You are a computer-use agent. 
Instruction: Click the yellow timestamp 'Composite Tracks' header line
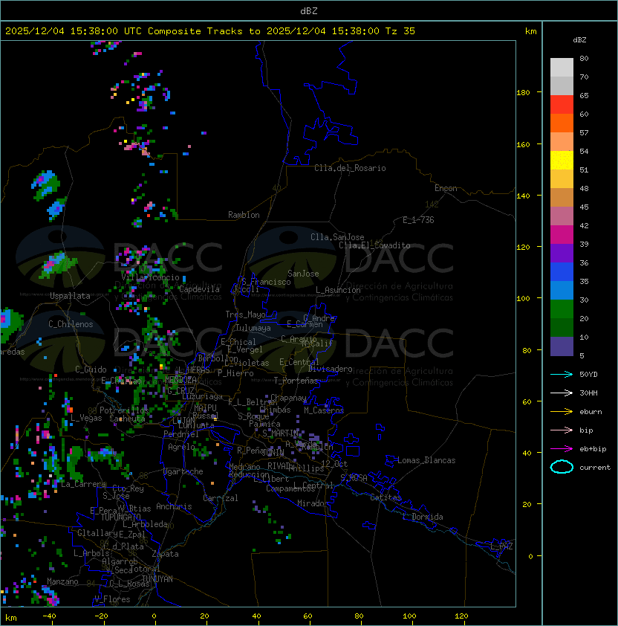click(210, 31)
